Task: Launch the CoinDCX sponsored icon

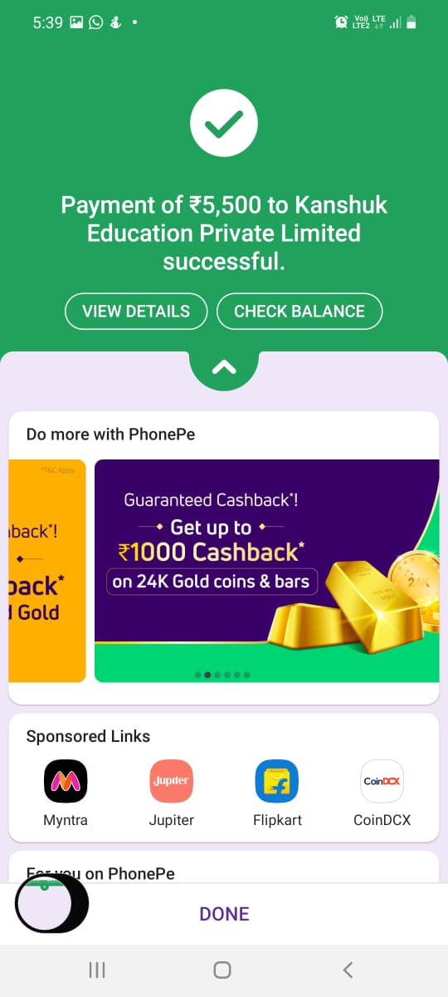Action: (x=382, y=781)
